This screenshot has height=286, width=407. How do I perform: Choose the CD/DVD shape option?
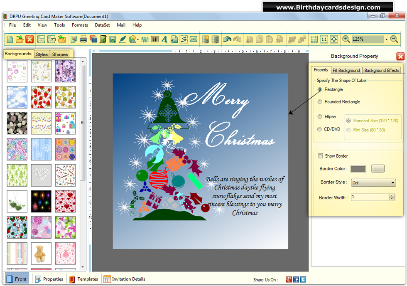320,129
